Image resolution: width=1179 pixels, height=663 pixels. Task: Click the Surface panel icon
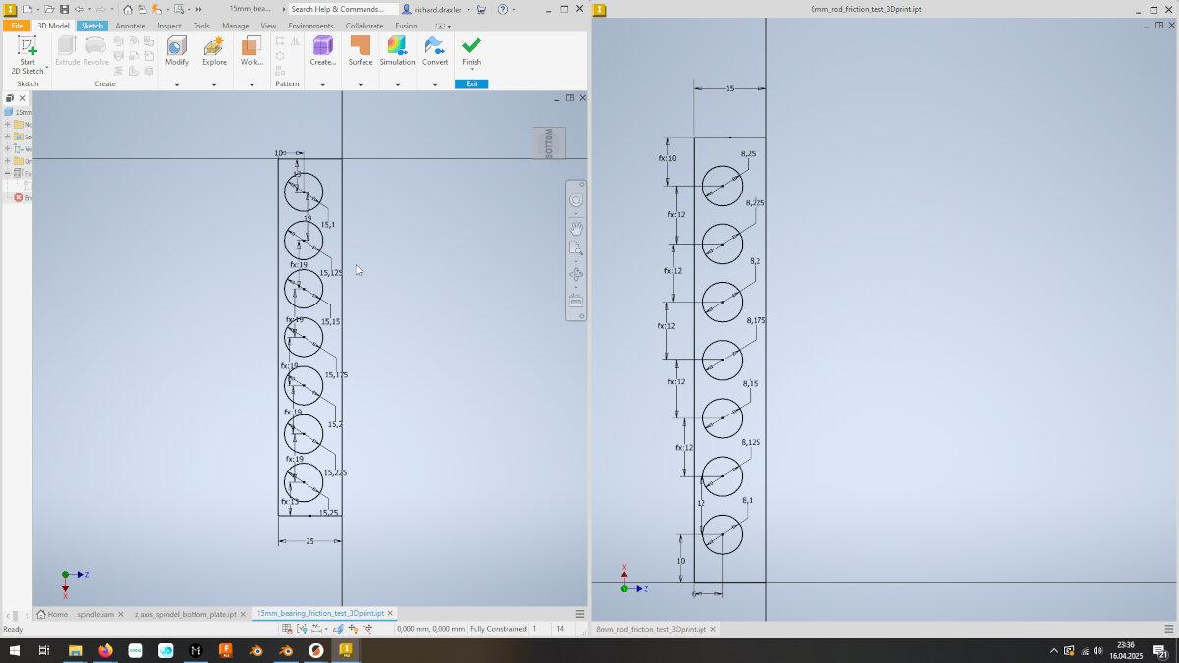pyautogui.click(x=361, y=45)
